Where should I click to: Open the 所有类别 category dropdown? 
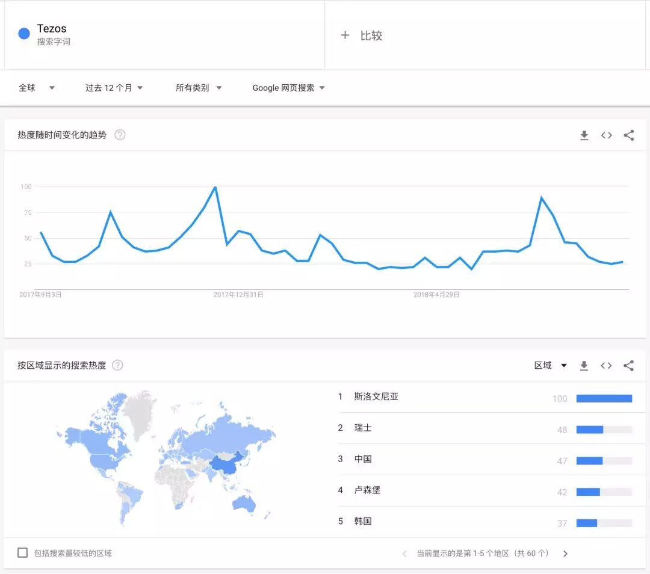(199, 88)
